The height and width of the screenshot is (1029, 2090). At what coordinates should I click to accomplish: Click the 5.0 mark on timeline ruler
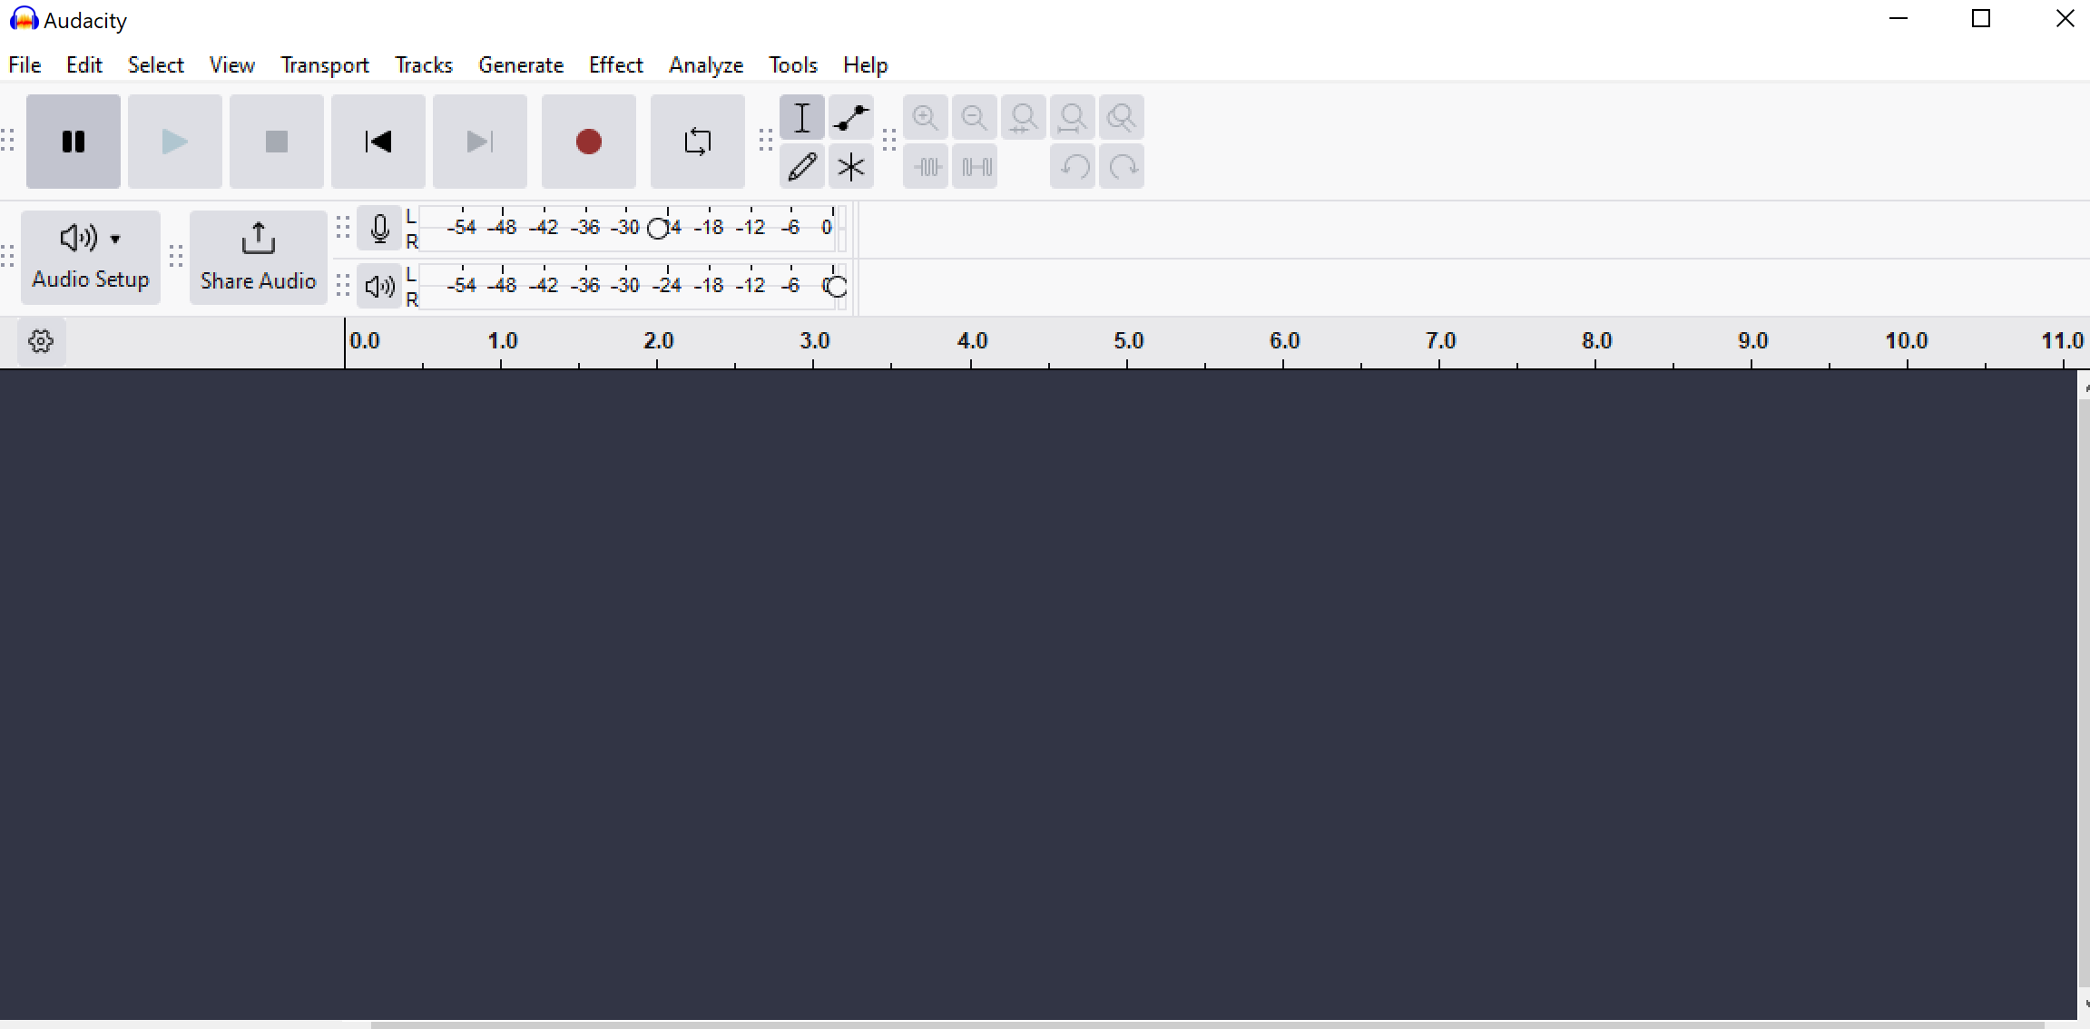point(1127,343)
